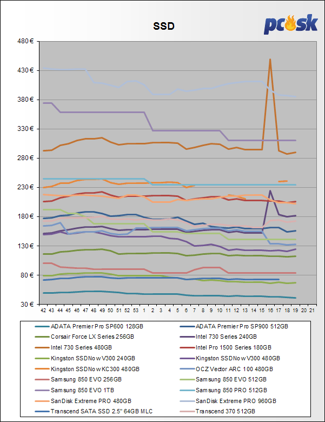Click pink swatch for Transcend 370 512GB
Viewport: 325px width, 422px height.
click(187, 412)
